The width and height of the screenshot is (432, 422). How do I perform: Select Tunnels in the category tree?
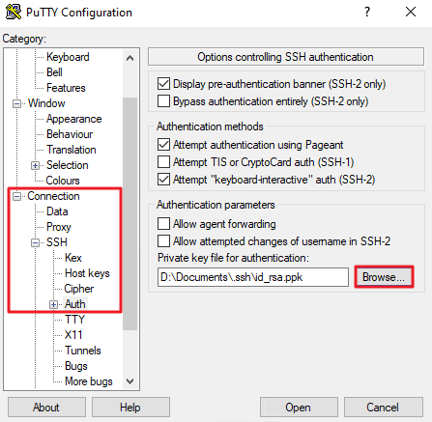pyautogui.click(x=83, y=351)
